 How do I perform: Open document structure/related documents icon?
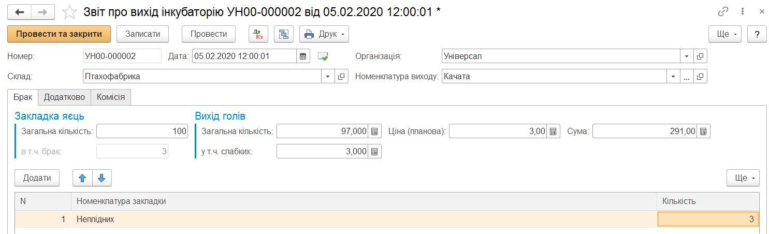point(284,34)
